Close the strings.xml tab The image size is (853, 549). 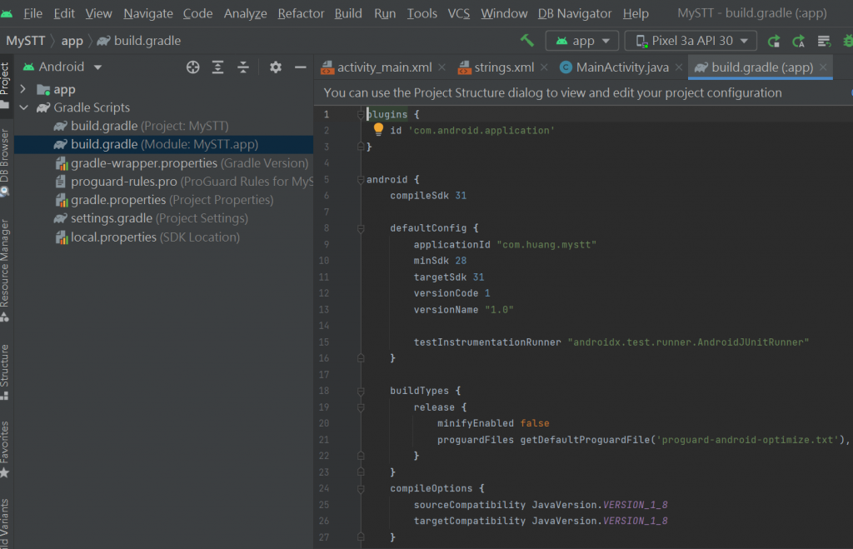(544, 67)
